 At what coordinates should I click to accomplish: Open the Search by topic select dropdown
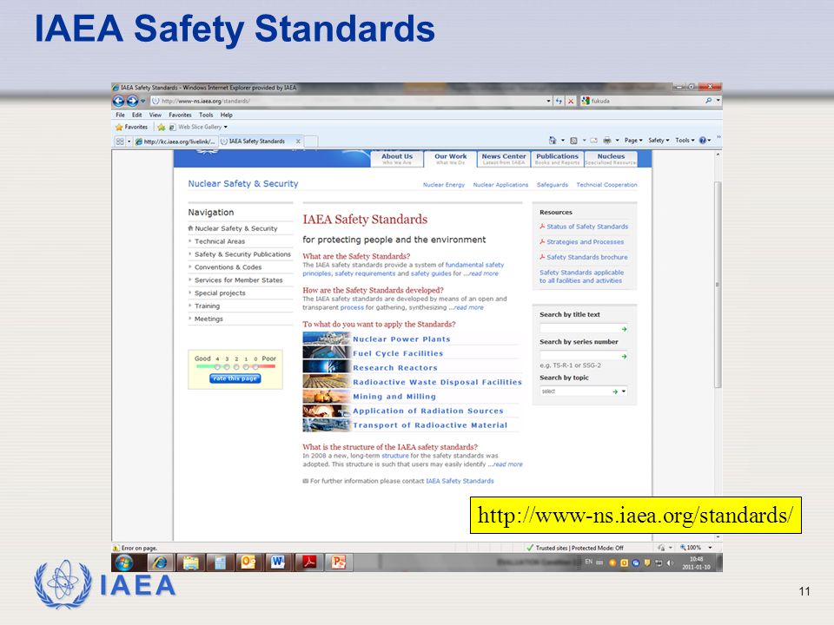(x=584, y=391)
